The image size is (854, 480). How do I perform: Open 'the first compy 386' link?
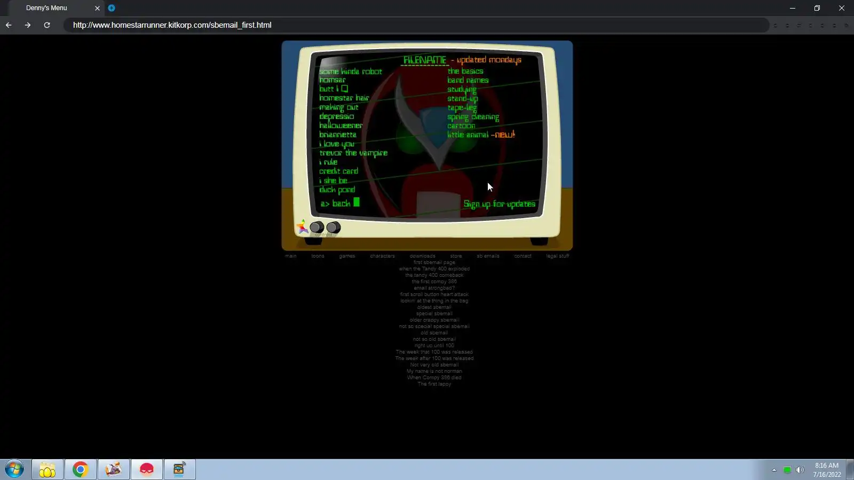[434, 282]
